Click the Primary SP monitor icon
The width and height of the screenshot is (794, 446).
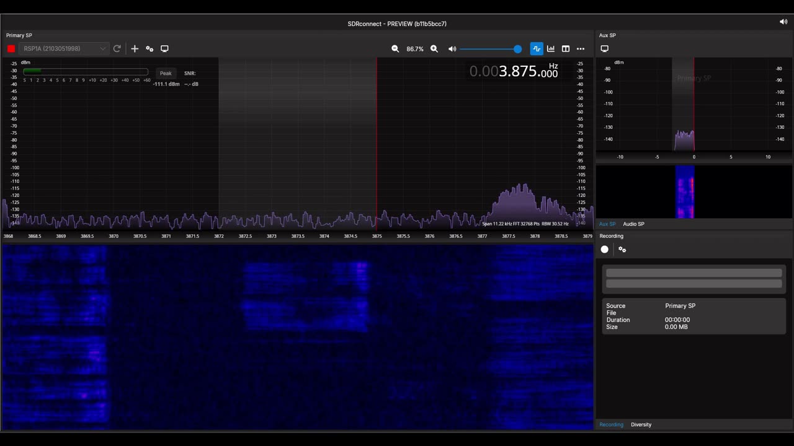(164, 49)
